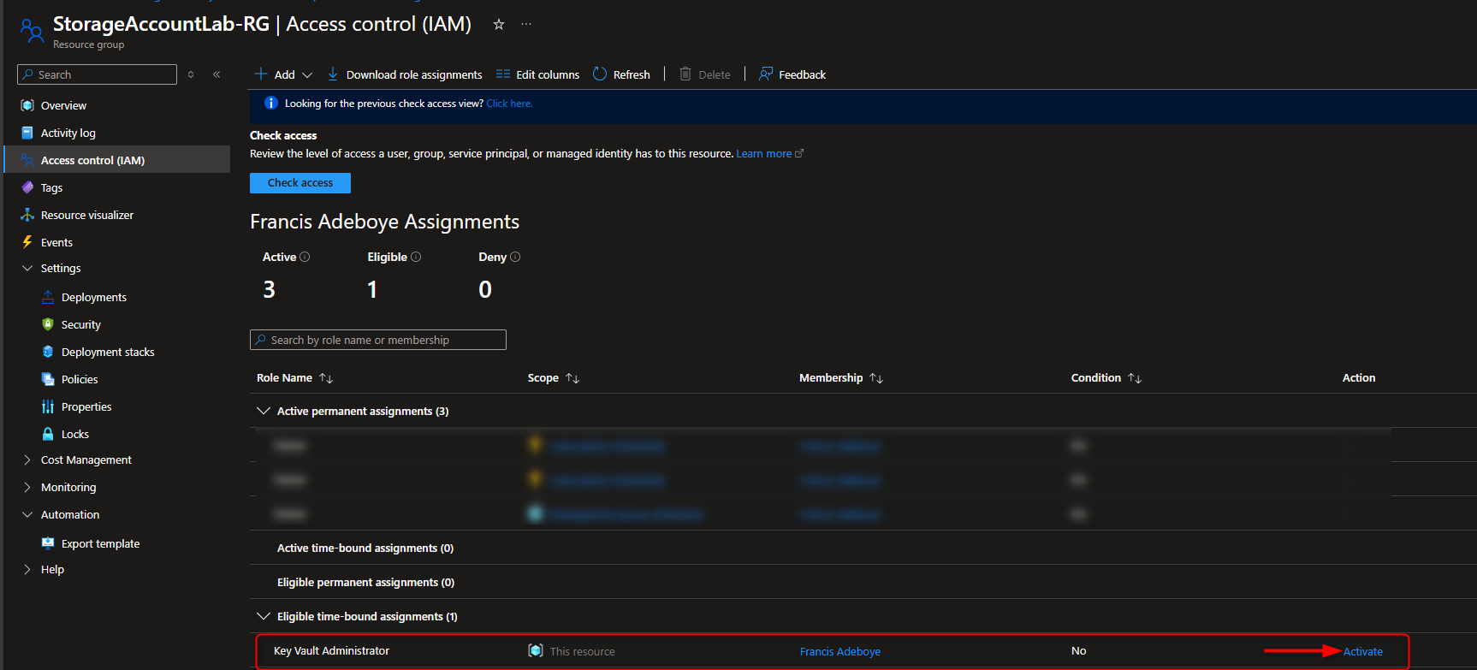Expand the Cost Management section

click(27, 460)
